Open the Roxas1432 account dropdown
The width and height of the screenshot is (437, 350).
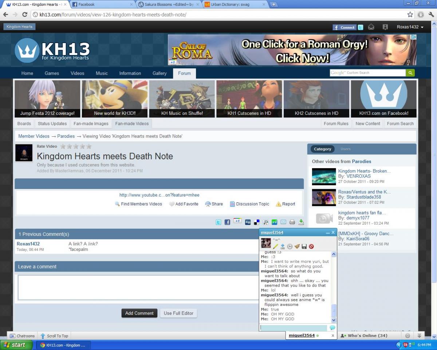click(410, 27)
